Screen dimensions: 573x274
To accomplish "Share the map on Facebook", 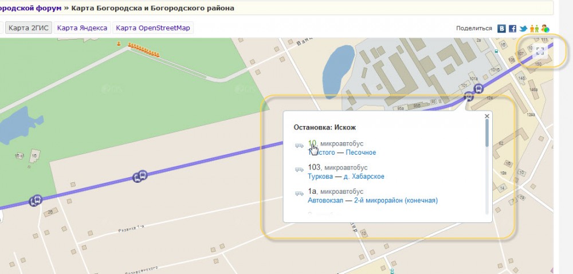I will (512, 28).
